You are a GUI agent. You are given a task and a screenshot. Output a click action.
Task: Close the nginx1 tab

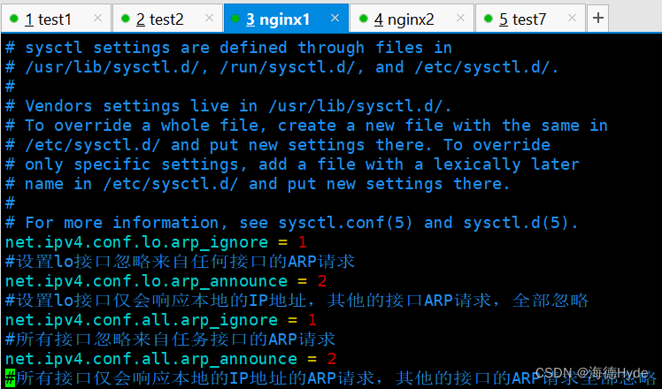coord(335,19)
